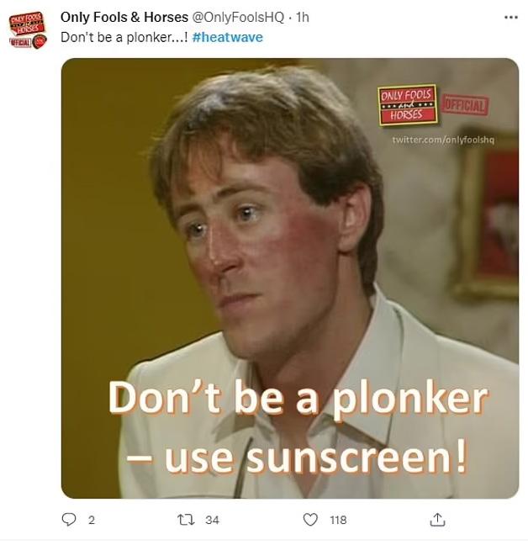The height and width of the screenshot is (545, 528).
Task: Visit the @OnlyFoolsHQ handle link
Action: pyautogui.click(x=238, y=17)
